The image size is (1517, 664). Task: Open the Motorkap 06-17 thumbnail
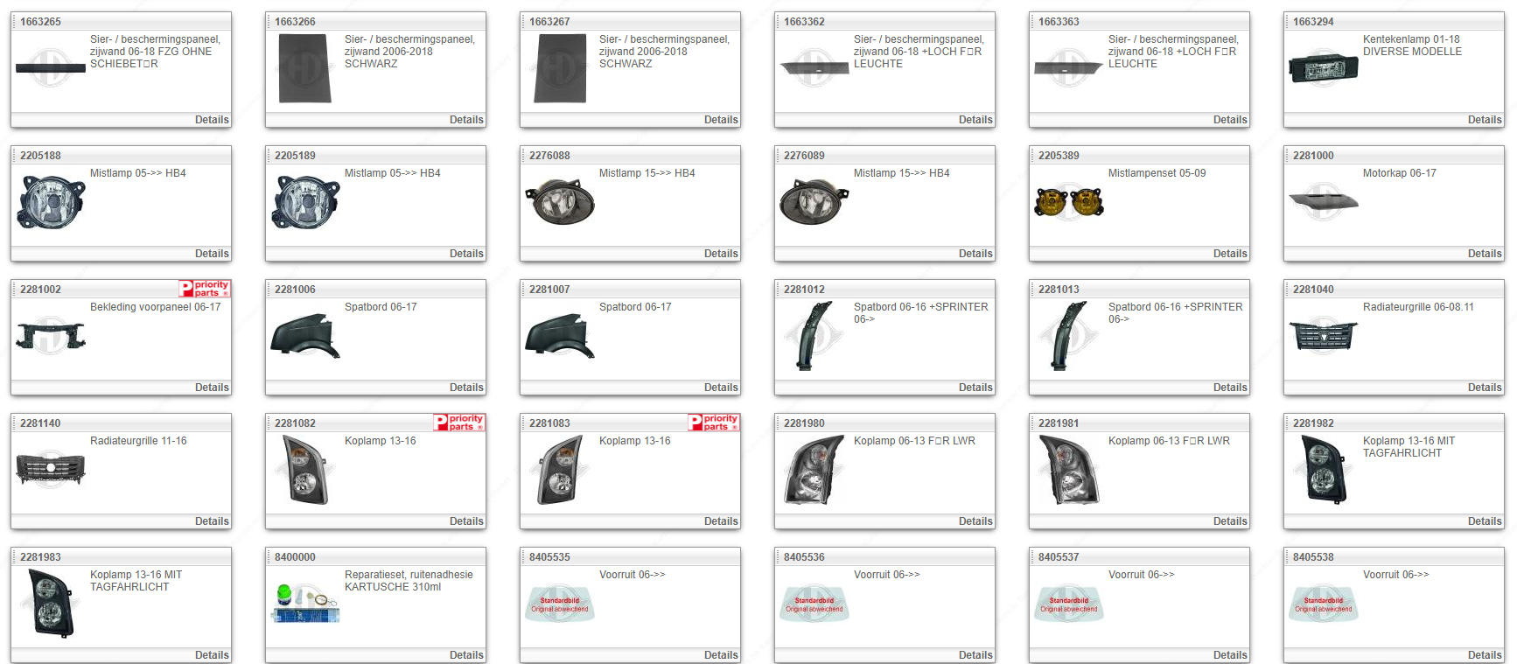[1323, 202]
